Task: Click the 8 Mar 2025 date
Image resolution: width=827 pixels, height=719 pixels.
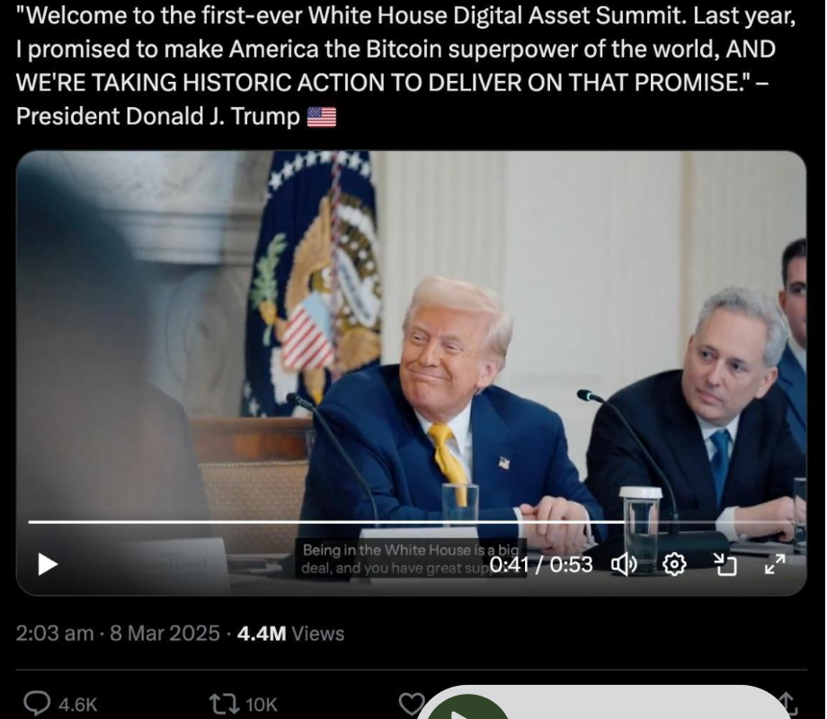Action: (x=165, y=634)
